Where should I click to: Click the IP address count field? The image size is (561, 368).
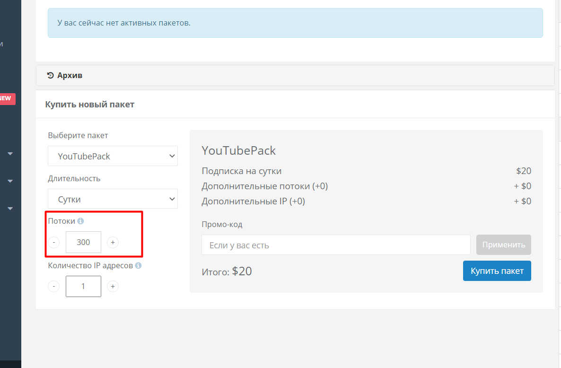pyautogui.click(x=83, y=286)
